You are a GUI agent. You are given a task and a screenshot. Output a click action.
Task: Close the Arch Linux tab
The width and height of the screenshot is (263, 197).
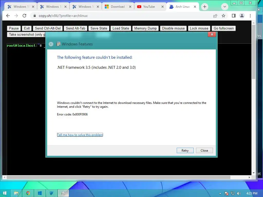click(195, 7)
